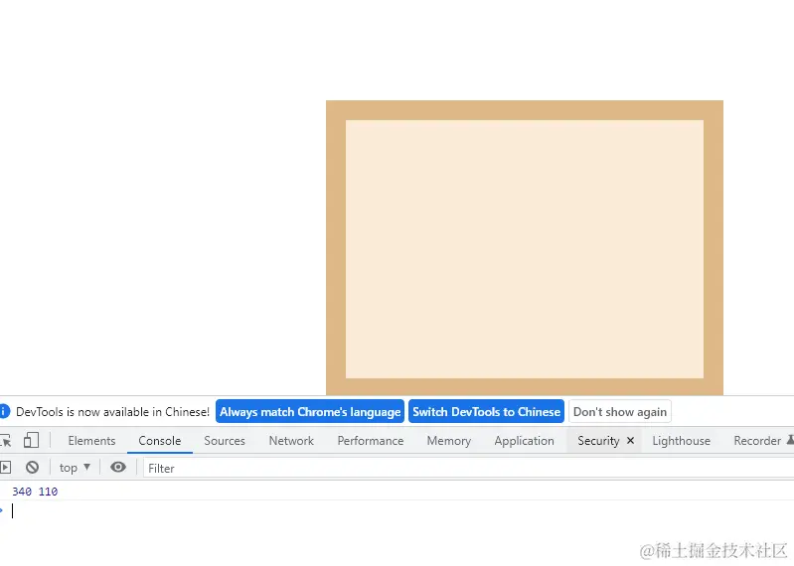Switch to the Elements tab
Screen dimensions: 794x566
pyautogui.click(x=91, y=441)
